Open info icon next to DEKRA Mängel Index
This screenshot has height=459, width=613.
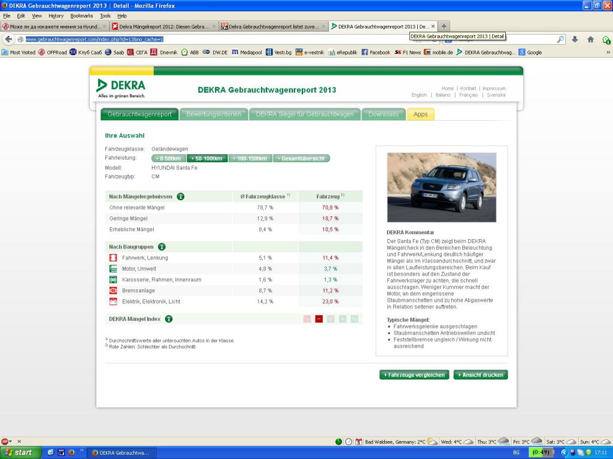point(169,319)
